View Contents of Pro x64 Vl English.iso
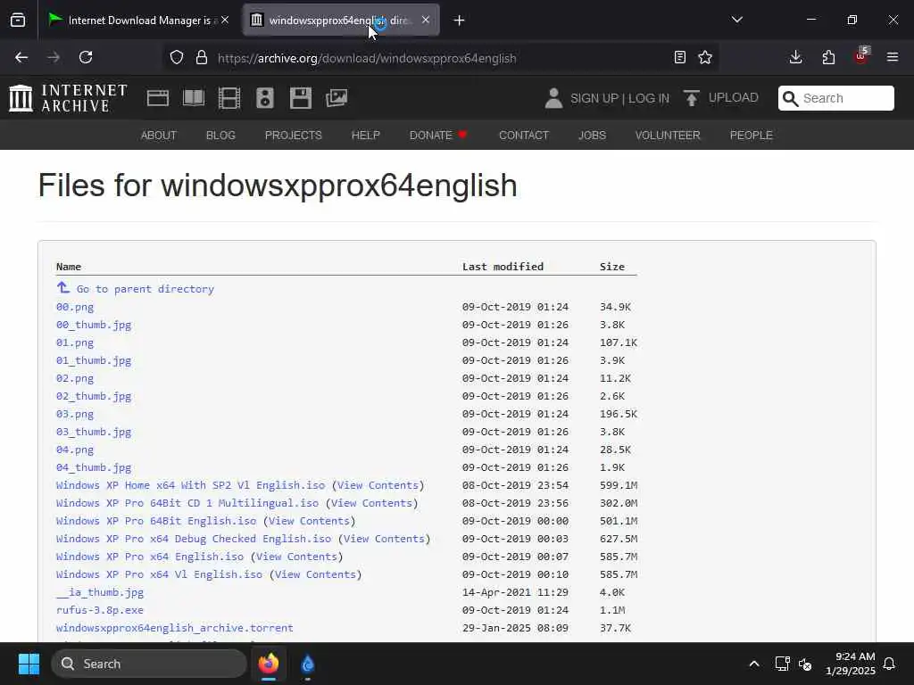 point(315,574)
